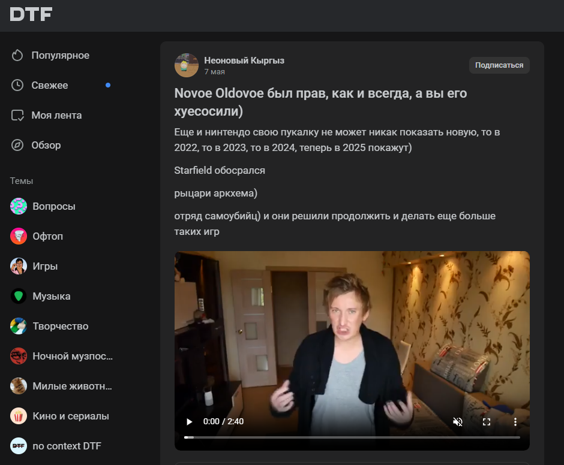
Task: Click the Кино и сериалы popcorn icon
Action: pyautogui.click(x=19, y=416)
